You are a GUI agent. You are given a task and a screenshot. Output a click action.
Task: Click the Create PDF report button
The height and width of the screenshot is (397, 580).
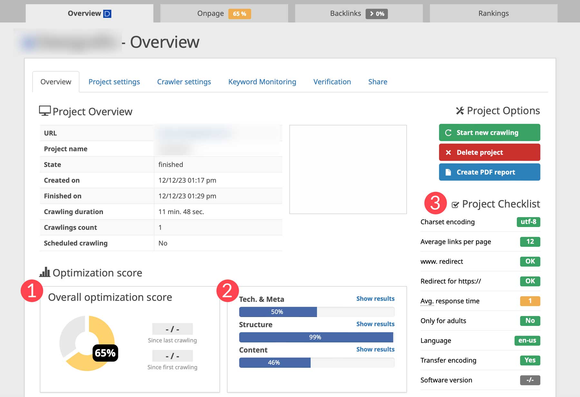[x=489, y=172]
